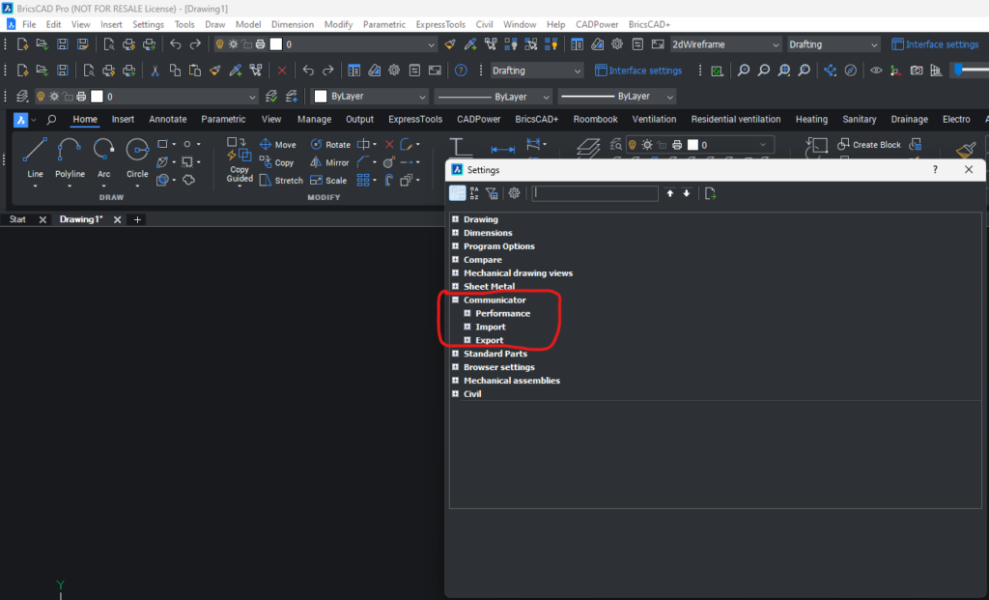Image resolution: width=989 pixels, height=600 pixels.
Task: Click the gear icon inside the Settings dialog
Action: click(514, 193)
